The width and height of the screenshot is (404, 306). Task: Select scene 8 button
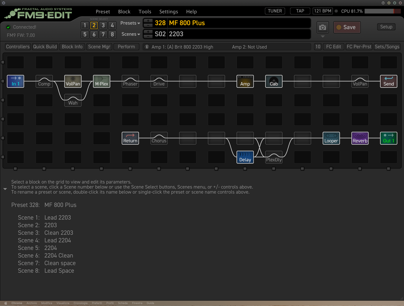coord(112,34)
